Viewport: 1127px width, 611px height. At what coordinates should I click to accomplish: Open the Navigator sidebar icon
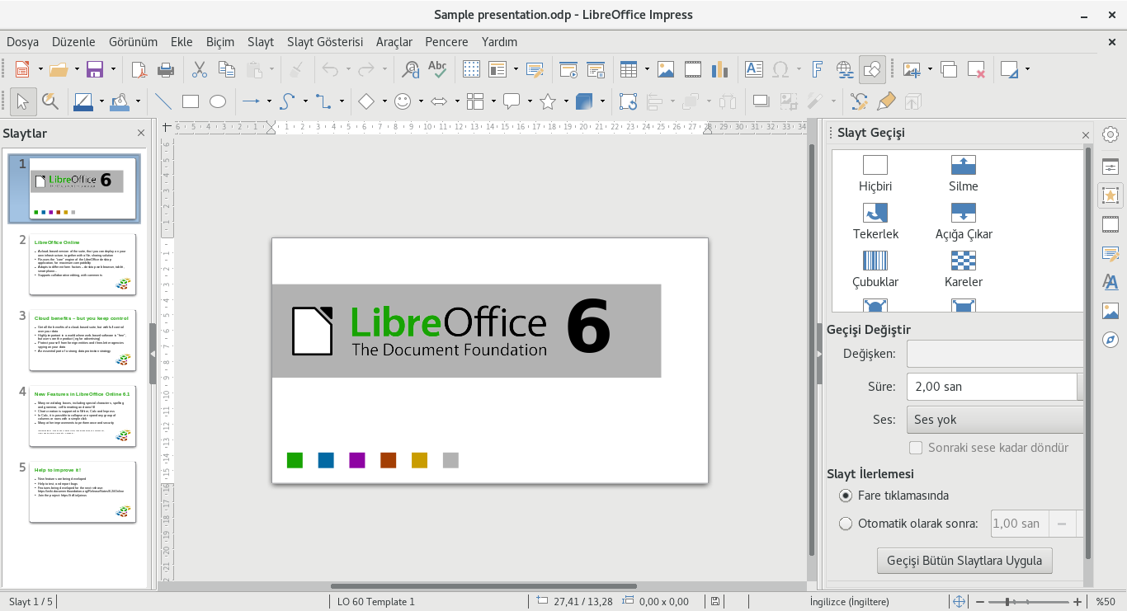1110,341
